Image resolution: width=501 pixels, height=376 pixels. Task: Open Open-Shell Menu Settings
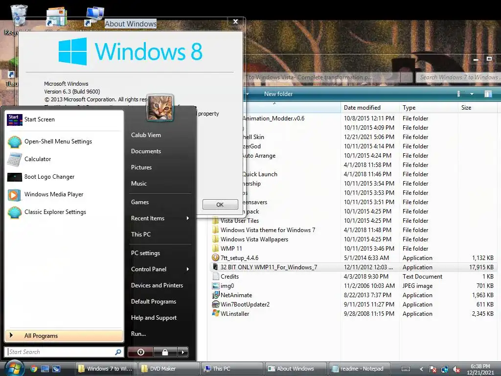coord(64,141)
